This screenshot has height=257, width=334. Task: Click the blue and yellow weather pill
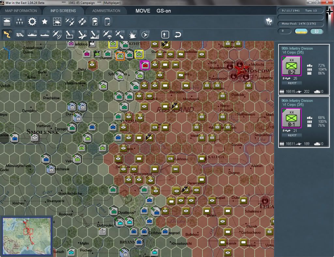301,31
